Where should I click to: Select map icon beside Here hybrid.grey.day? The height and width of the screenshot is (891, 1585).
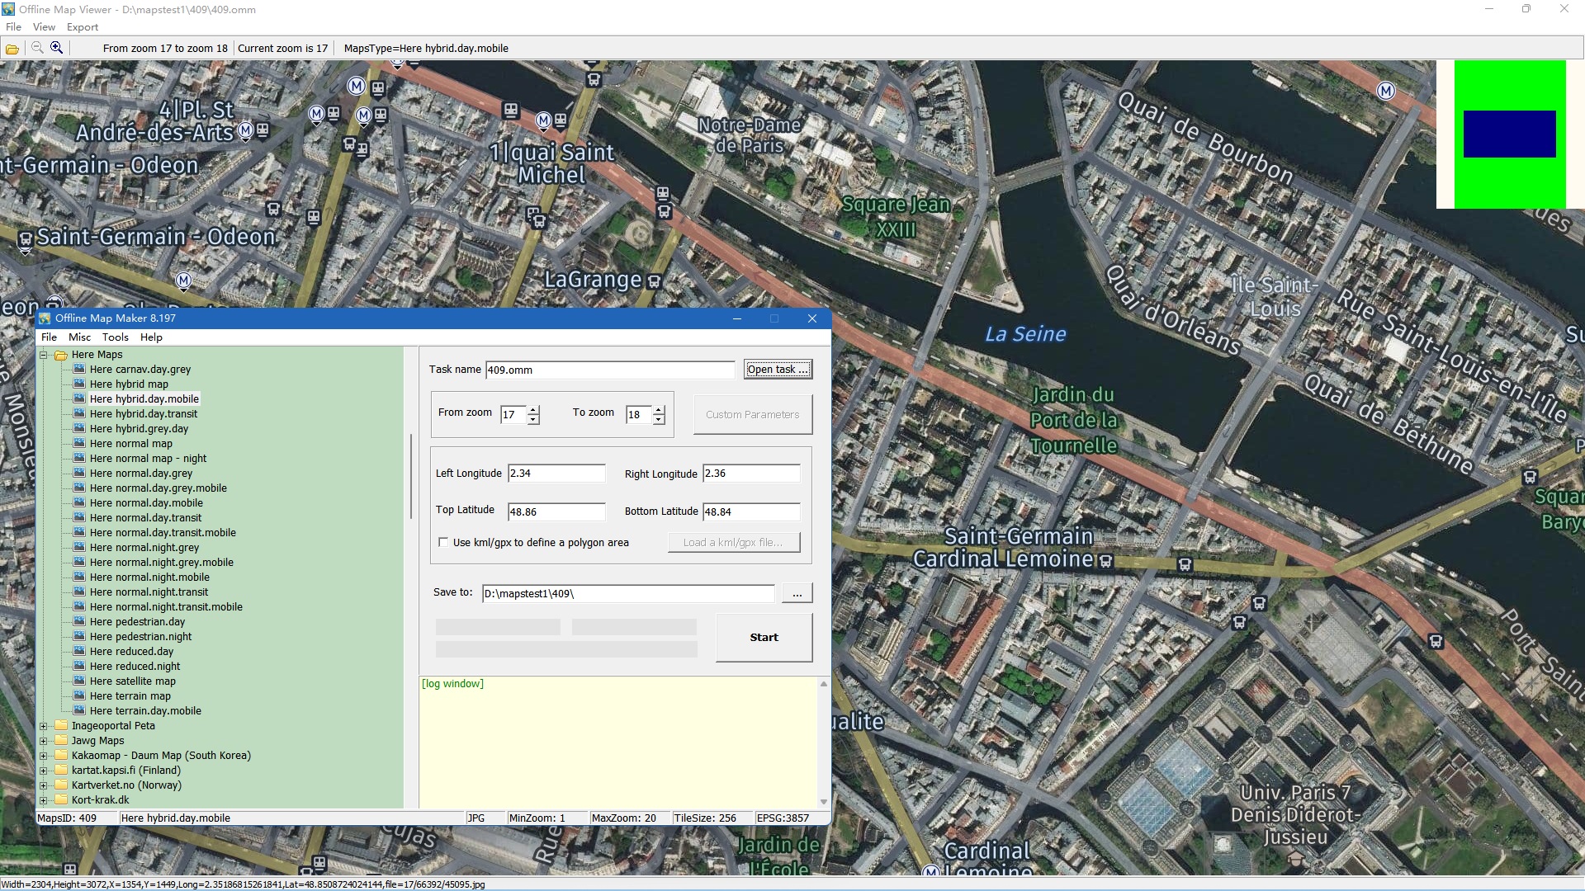click(79, 428)
